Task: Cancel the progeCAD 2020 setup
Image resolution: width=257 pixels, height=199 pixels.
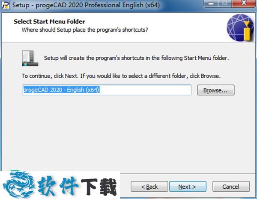Action: [x=231, y=187]
